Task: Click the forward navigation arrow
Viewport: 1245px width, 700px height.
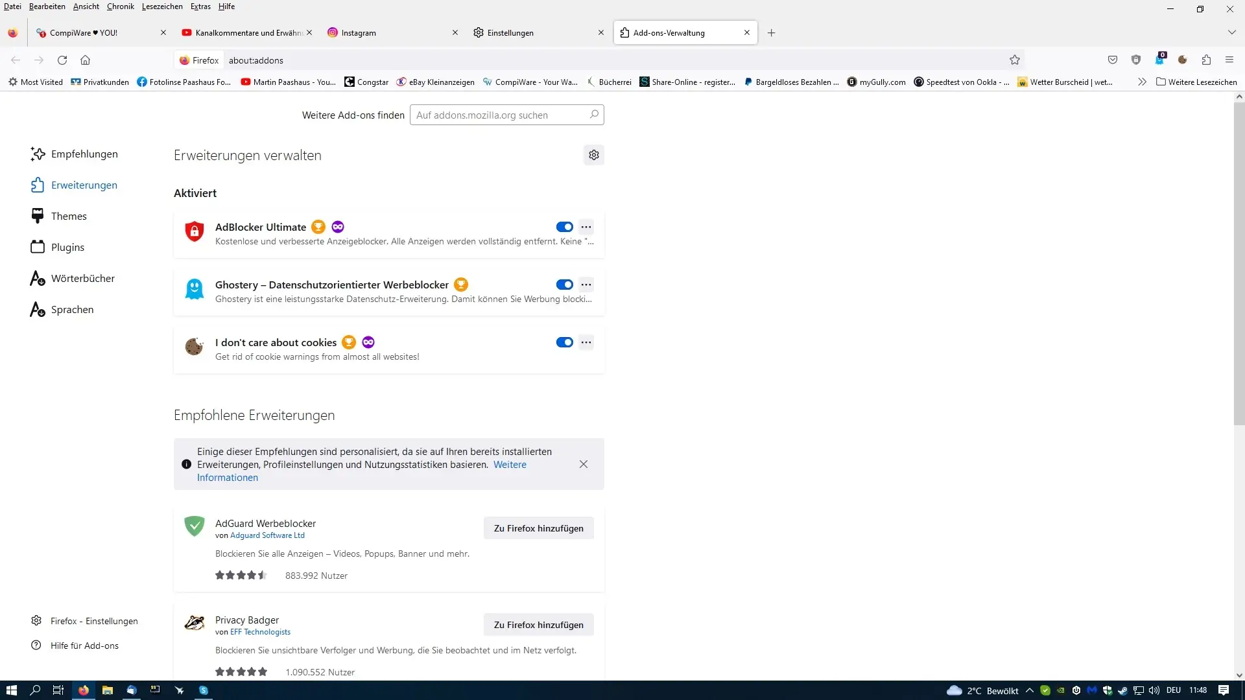Action: (x=39, y=60)
